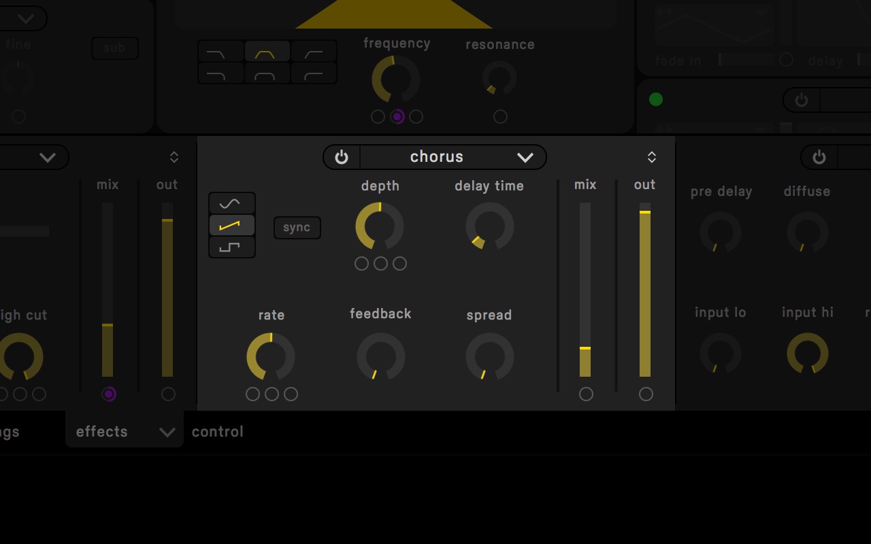
Task: Toggle the reverb effect power button
Action: (819, 157)
